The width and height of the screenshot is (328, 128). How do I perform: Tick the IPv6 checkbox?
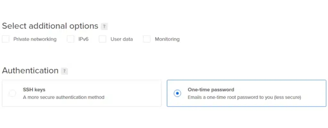(x=70, y=39)
